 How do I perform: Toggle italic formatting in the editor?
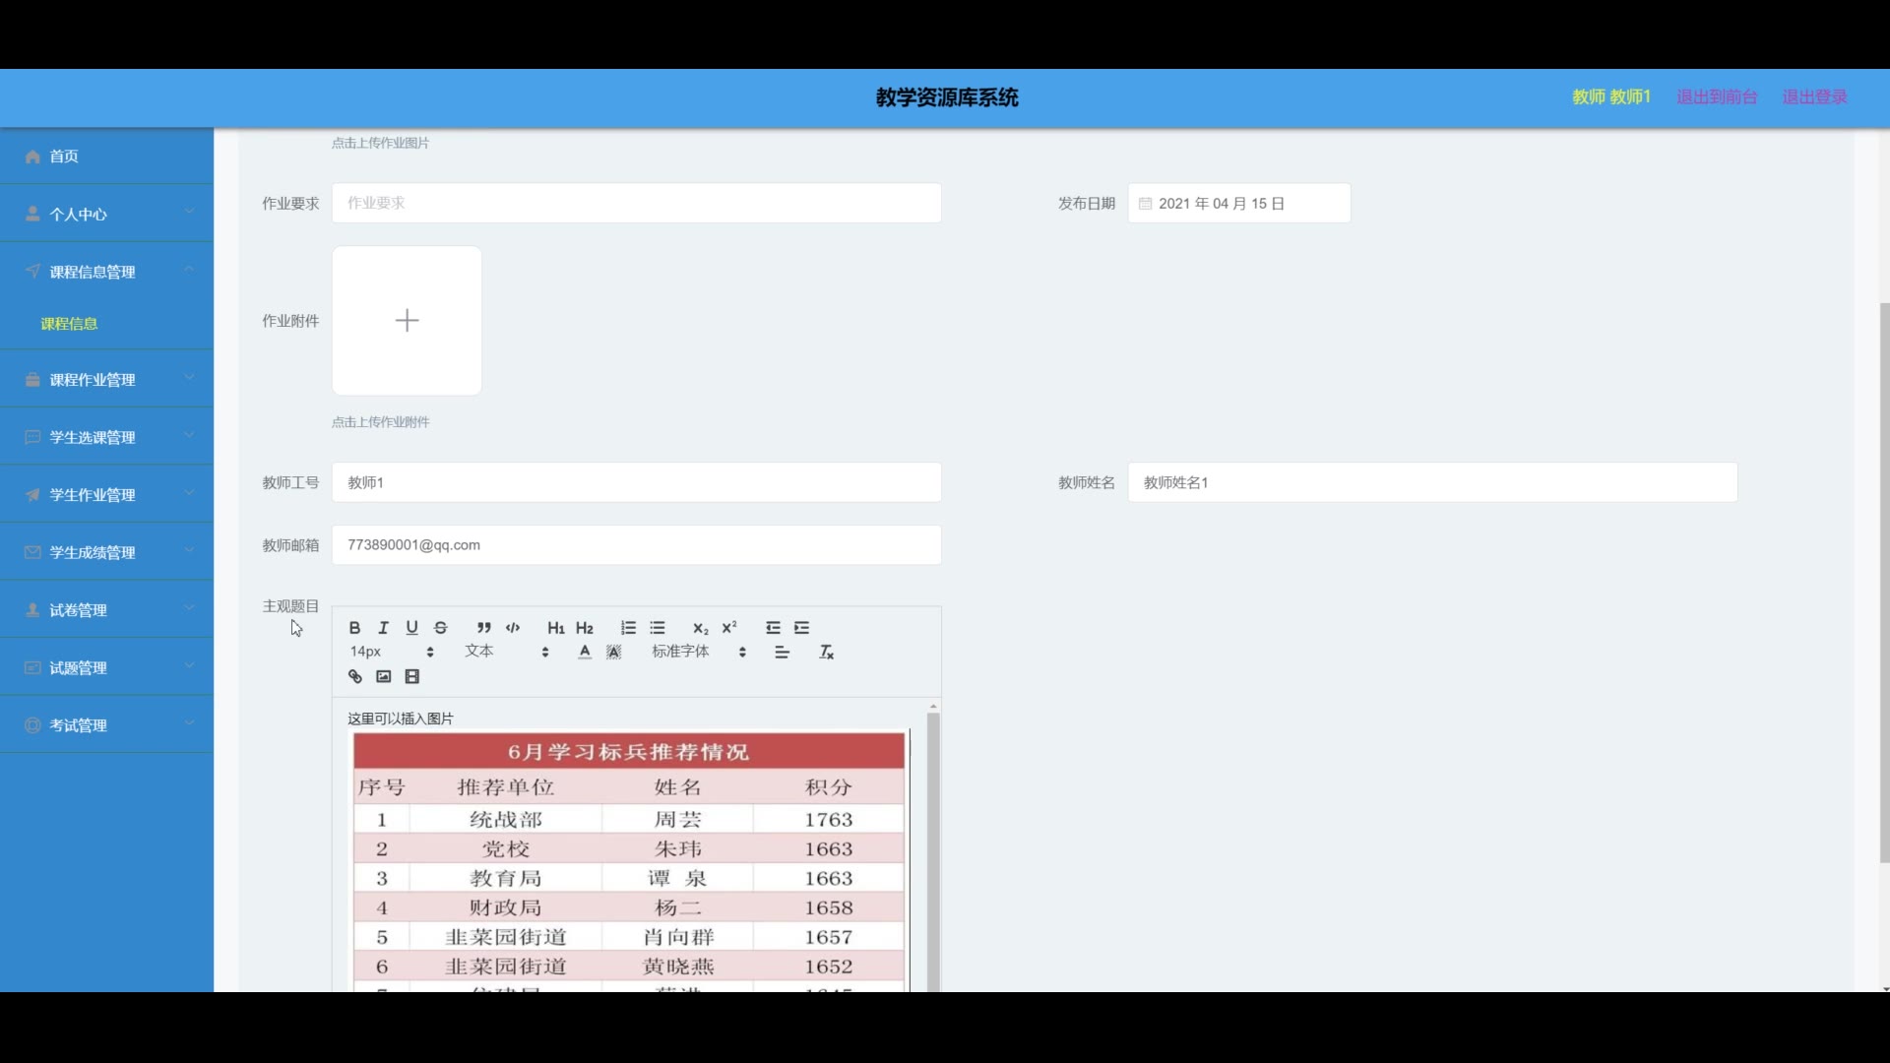[x=384, y=628]
